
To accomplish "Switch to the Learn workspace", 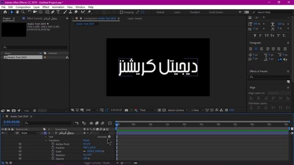I will pos(177,12).
